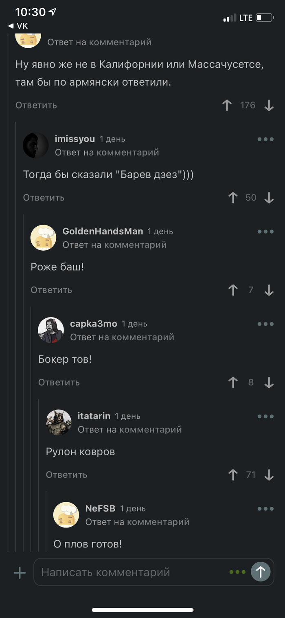Tap the upvote arrow next to 71
The height and width of the screenshot is (618, 285).
click(x=233, y=475)
